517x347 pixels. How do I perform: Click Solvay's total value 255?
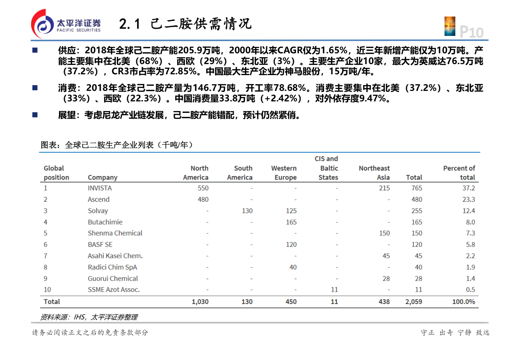pos(417,211)
